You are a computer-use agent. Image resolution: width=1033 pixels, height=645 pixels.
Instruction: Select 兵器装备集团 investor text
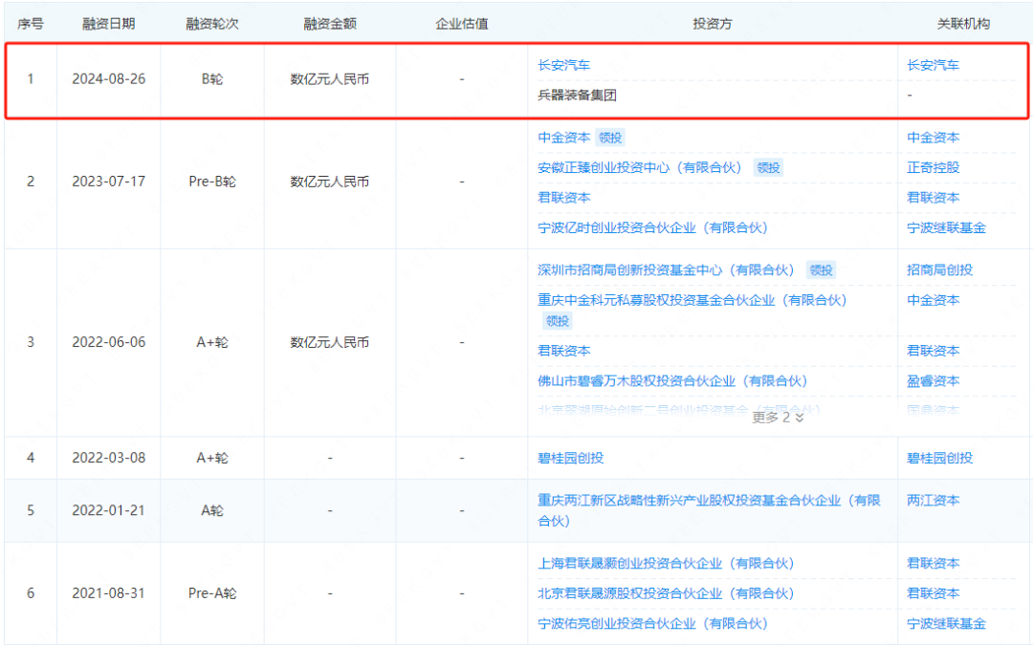pos(577,96)
